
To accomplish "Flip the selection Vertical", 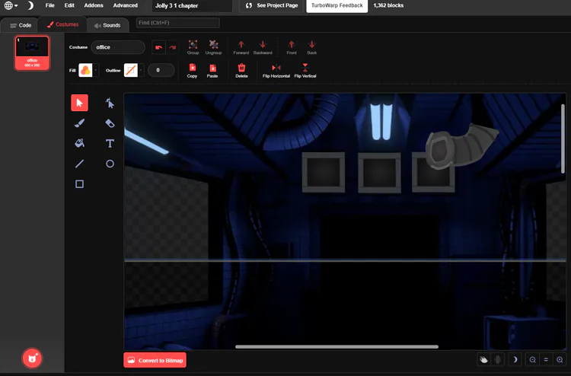I will pyautogui.click(x=305, y=71).
